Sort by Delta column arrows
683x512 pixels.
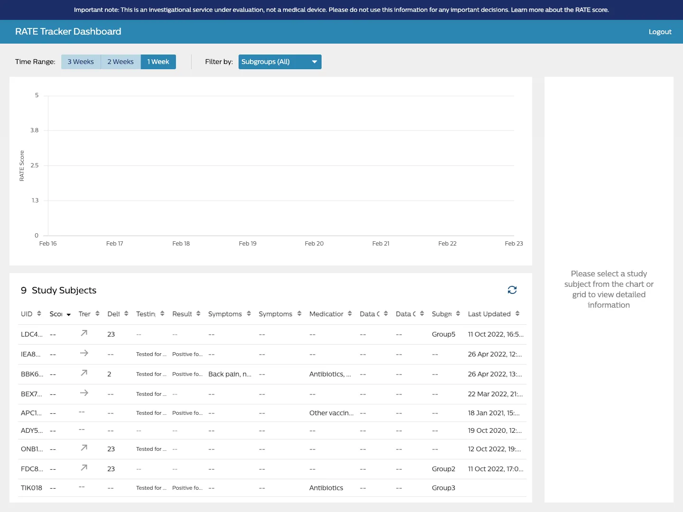[126, 314]
